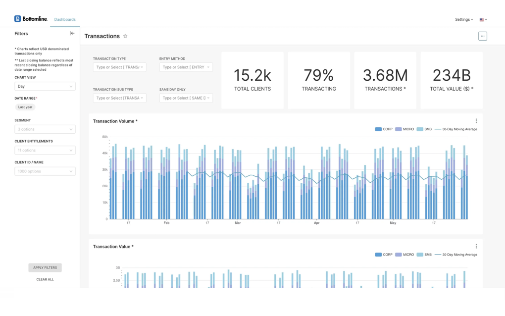Open the Segment options dropdown
This screenshot has height=316, width=505.
point(45,129)
